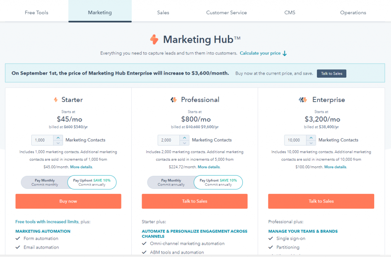Click the Email automation feature text
Viewport: 391px width, 257px height.
click(41, 247)
